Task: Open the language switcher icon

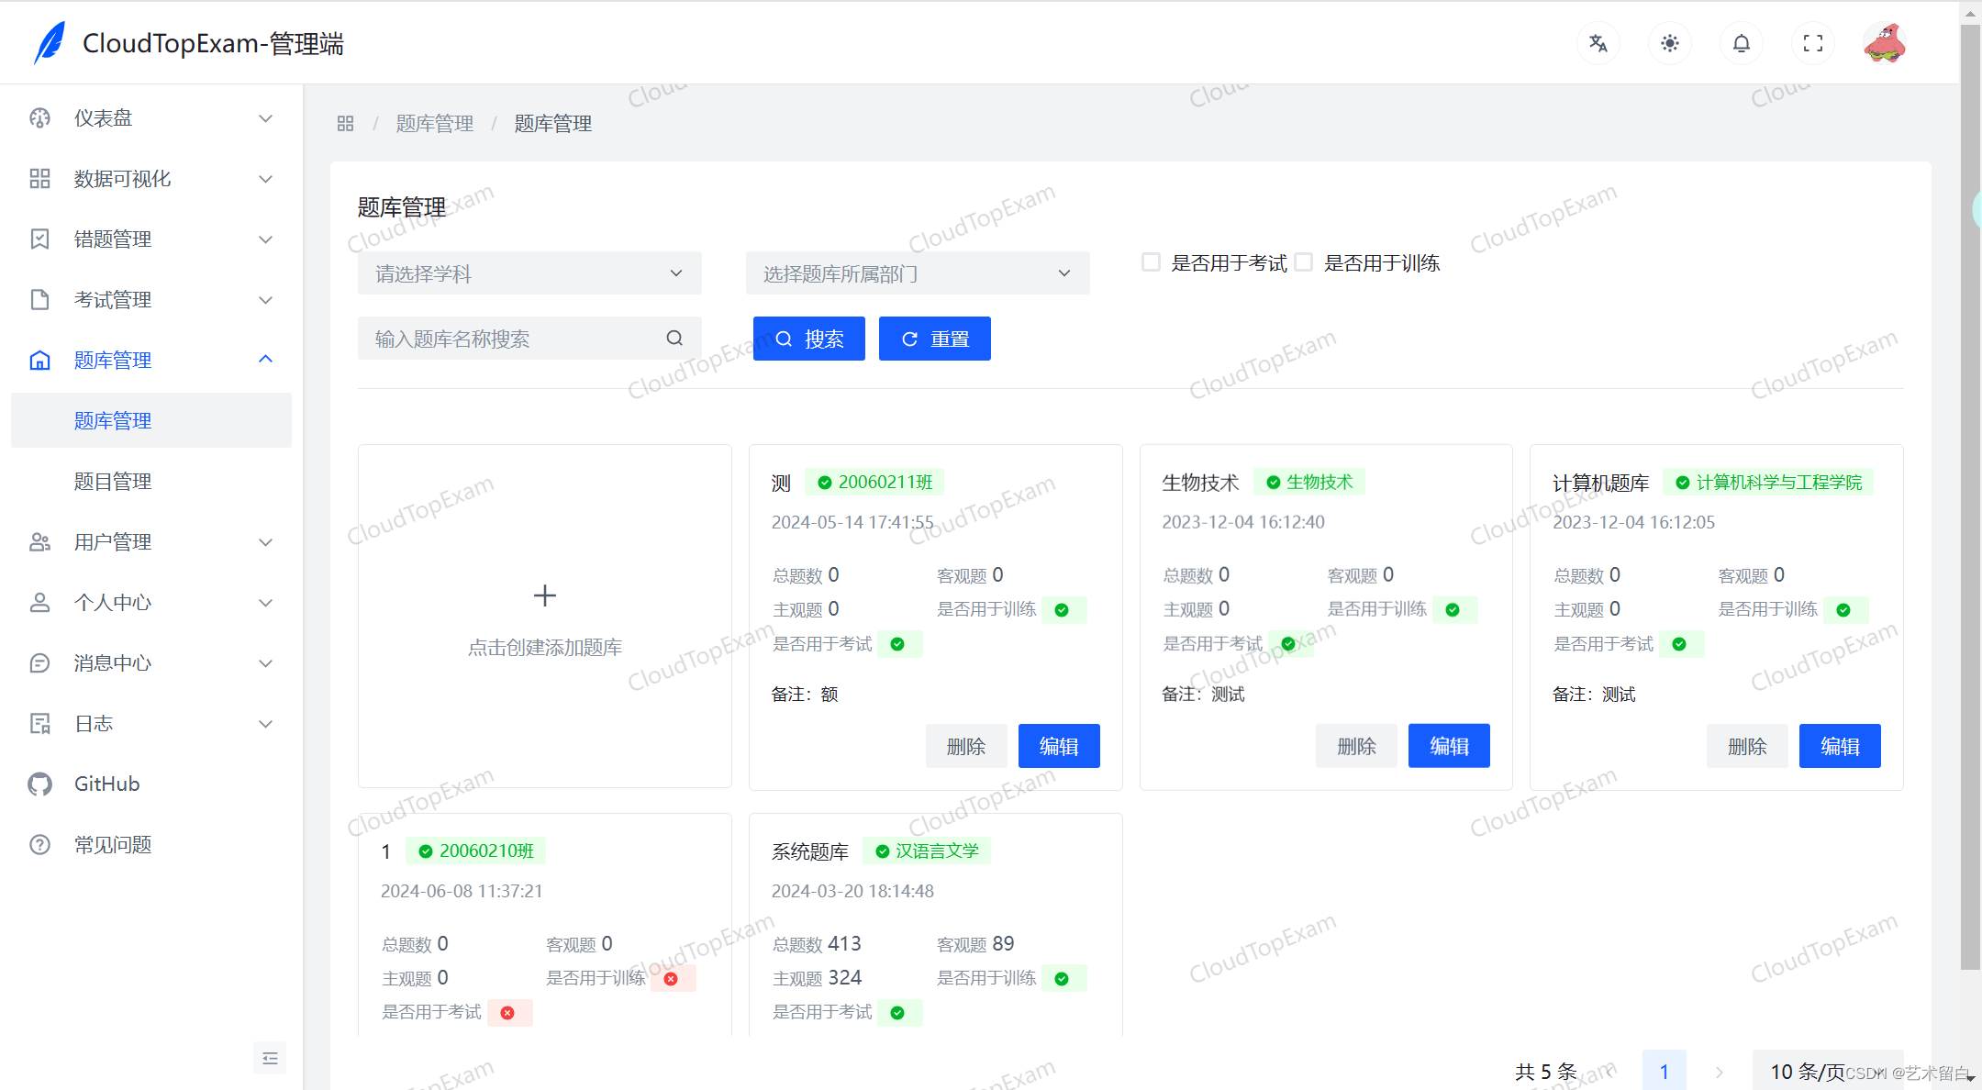Action: point(1598,42)
